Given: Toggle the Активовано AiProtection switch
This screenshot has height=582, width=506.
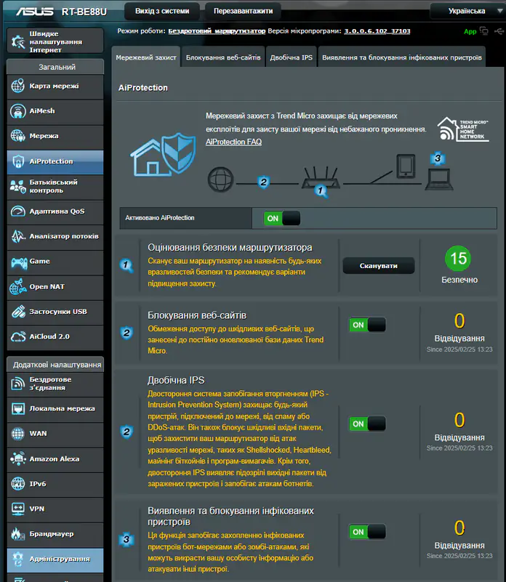Looking at the screenshot, I should (281, 218).
